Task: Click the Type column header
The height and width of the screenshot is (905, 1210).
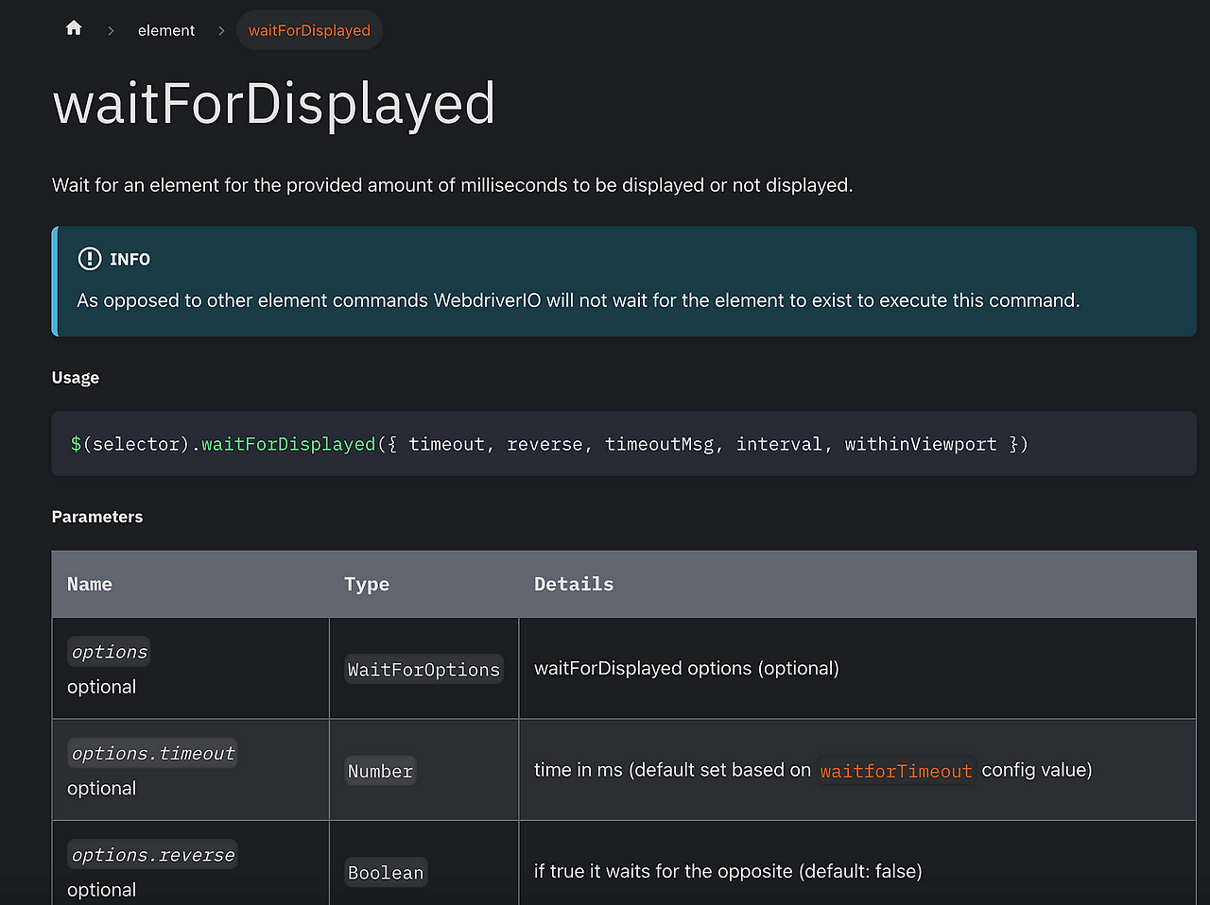Action: click(367, 585)
